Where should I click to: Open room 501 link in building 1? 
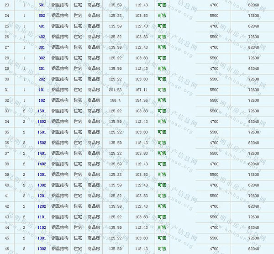tap(42, 5)
